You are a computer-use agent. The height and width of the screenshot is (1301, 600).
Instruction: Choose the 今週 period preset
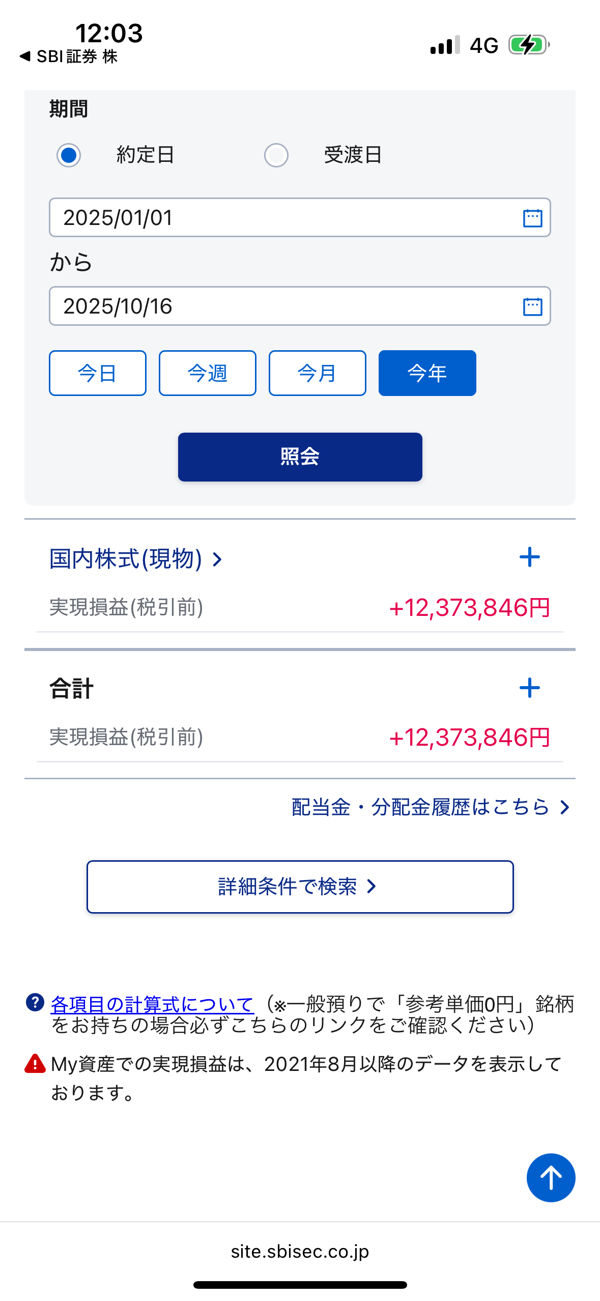208,373
